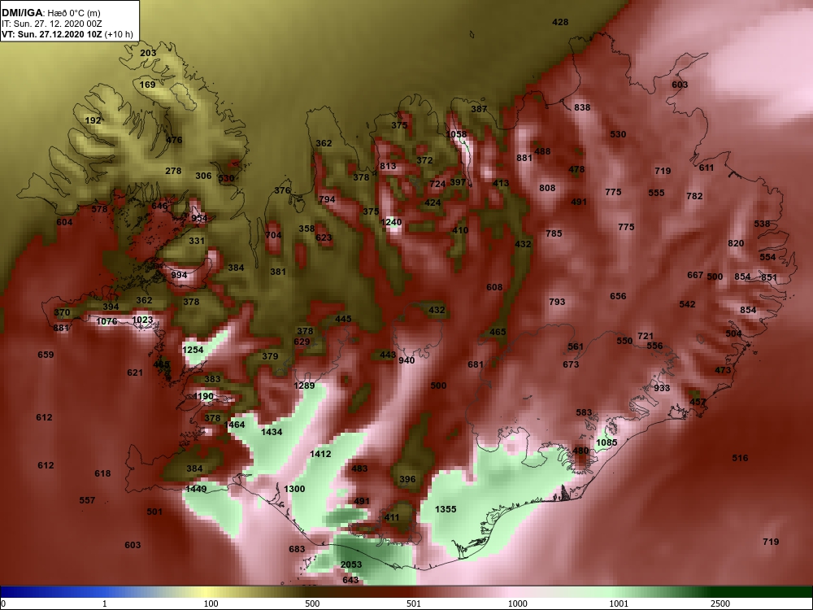Click the 820 value on the map
The height and width of the screenshot is (610, 813).
coord(736,244)
